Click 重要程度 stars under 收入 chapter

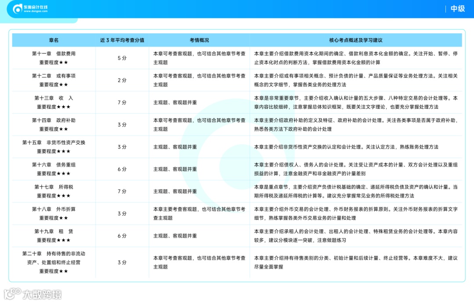pos(54,107)
